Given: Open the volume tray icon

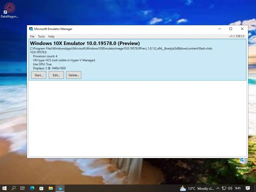Looking at the screenshot, I should coord(230,188).
